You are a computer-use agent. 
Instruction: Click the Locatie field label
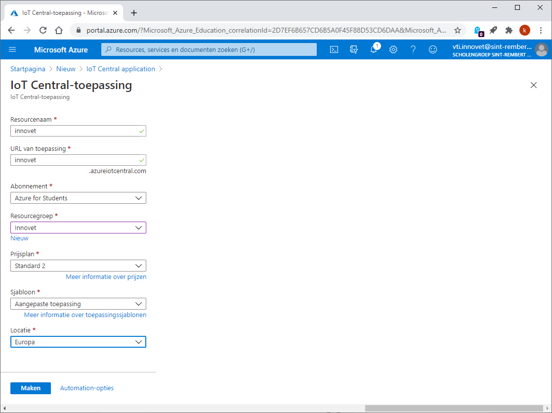click(20, 330)
